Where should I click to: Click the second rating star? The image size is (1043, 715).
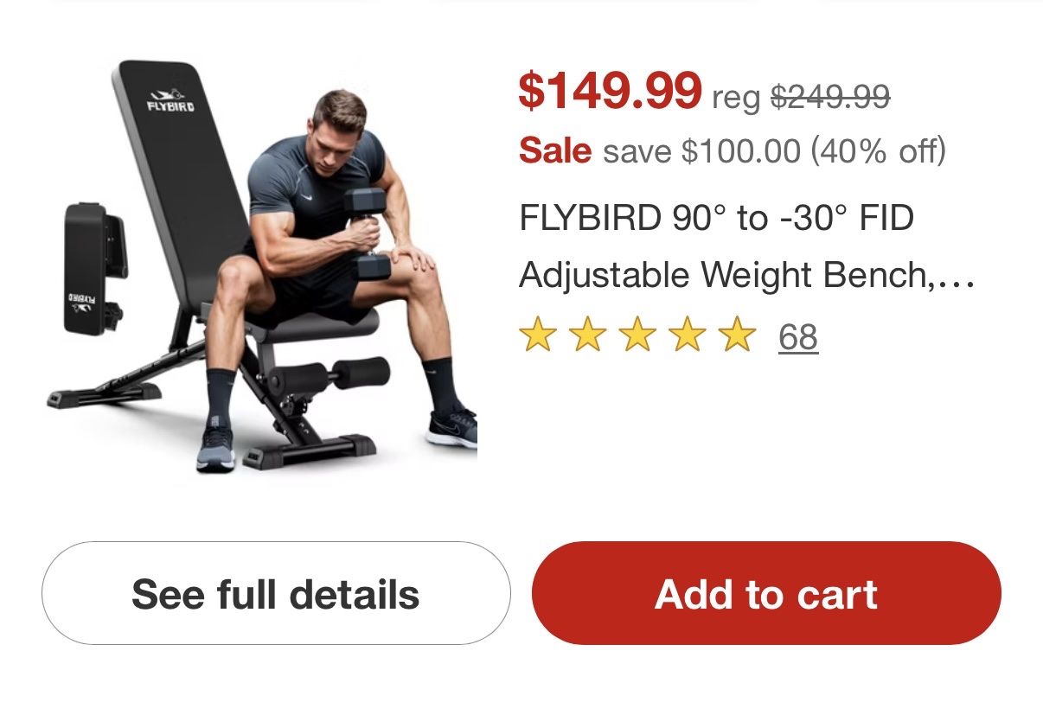pyautogui.click(x=587, y=335)
